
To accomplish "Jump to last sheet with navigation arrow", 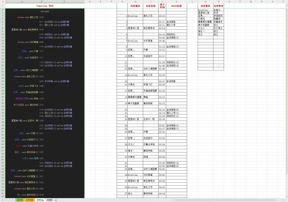I will (13, 200).
